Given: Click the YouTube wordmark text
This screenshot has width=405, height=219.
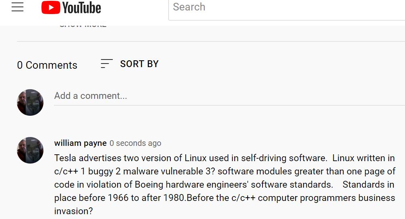Looking at the screenshot, I should (x=82, y=8).
